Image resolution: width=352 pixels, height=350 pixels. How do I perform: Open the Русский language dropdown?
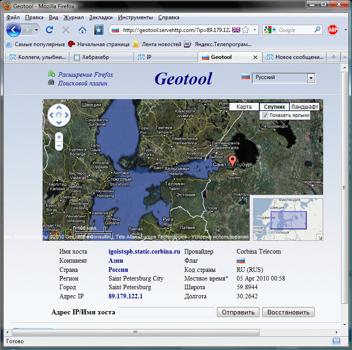[283, 78]
